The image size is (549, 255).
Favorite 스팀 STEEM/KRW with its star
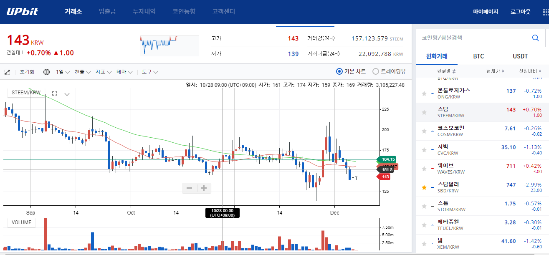[424, 112]
